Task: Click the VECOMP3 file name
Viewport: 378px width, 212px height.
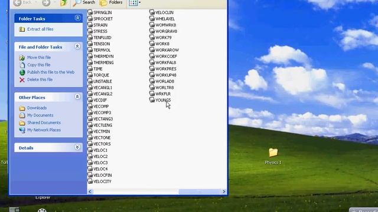Action: point(102,112)
